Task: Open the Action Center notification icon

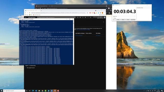Action: [162, 91]
